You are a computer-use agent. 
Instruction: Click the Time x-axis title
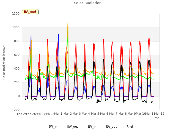coord(156,118)
